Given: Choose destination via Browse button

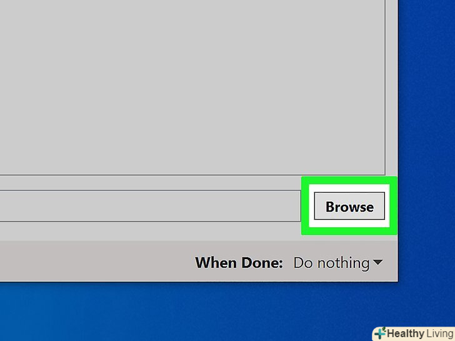Looking at the screenshot, I should [x=349, y=206].
